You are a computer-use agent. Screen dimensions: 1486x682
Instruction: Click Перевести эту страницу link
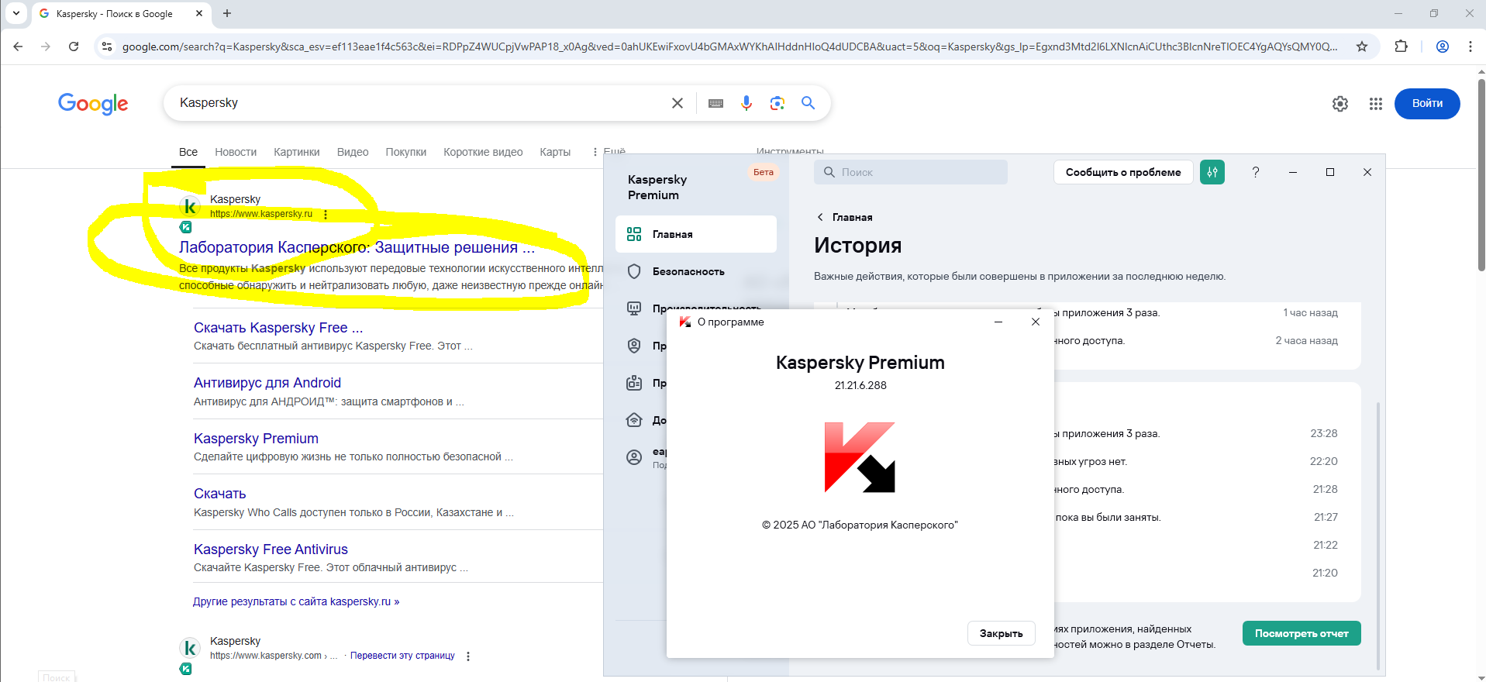(402, 656)
